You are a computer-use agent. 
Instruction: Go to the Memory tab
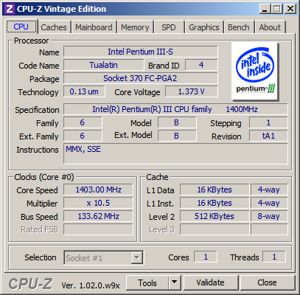(135, 27)
